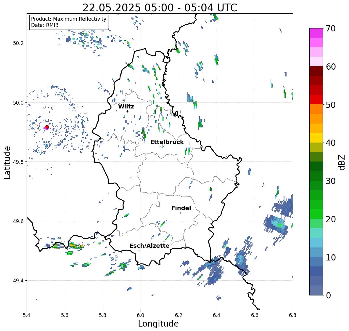Image resolution: width=349 pixels, height=331 pixels.
Task: Click the plus marker under Ettelbruck
Action: 160,147
